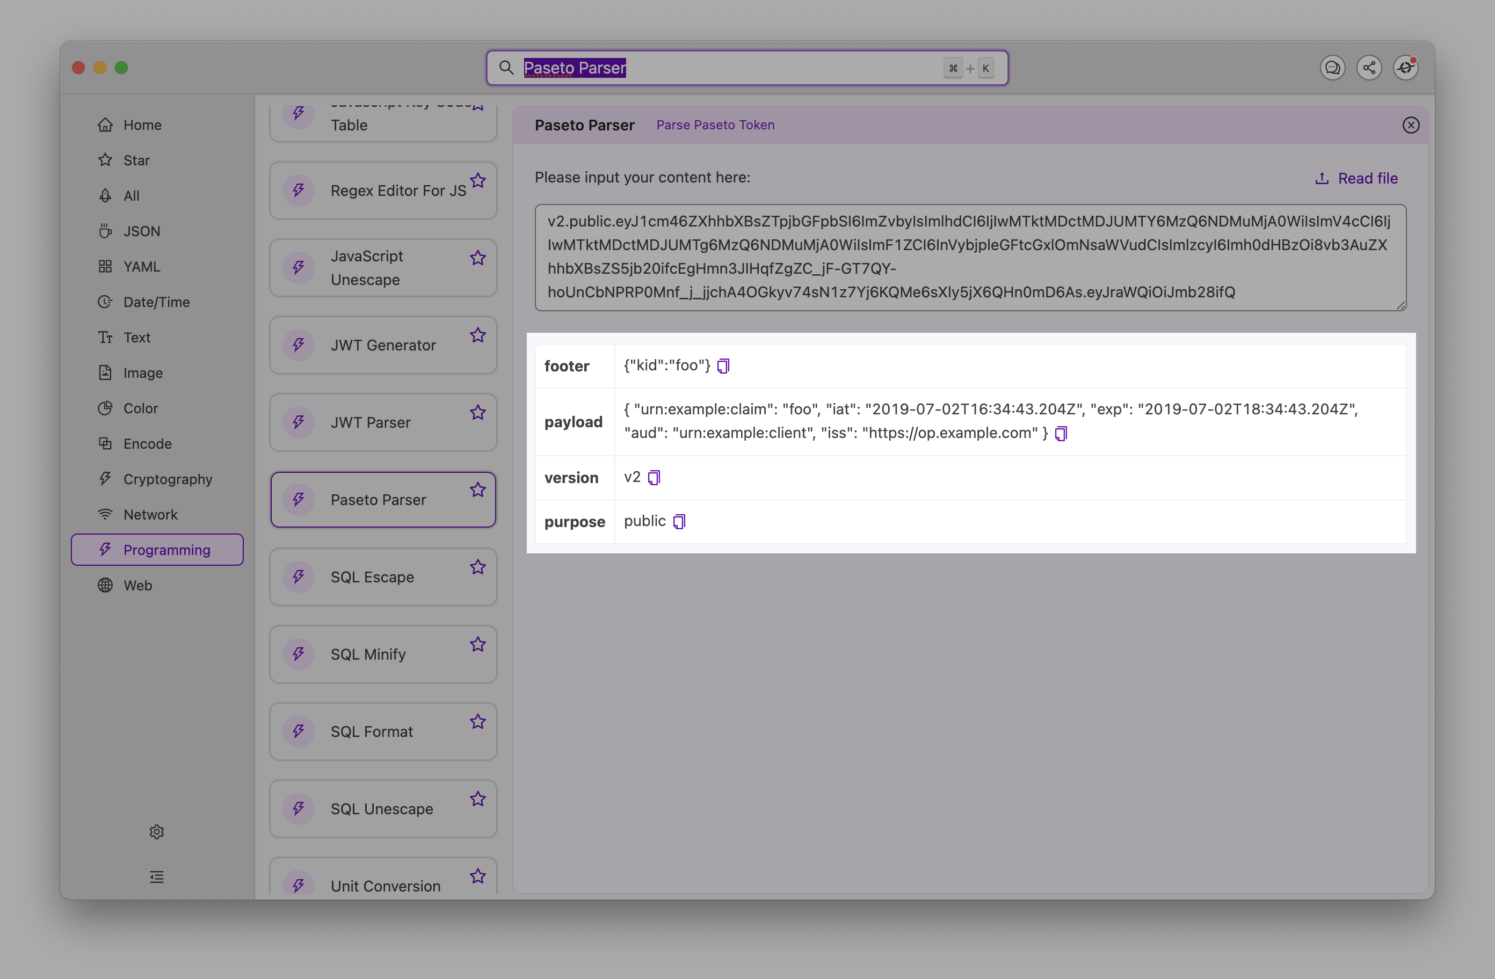Copy the payload JSON value
The height and width of the screenshot is (979, 1495).
pyautogui.click(x=1061, y=433)
